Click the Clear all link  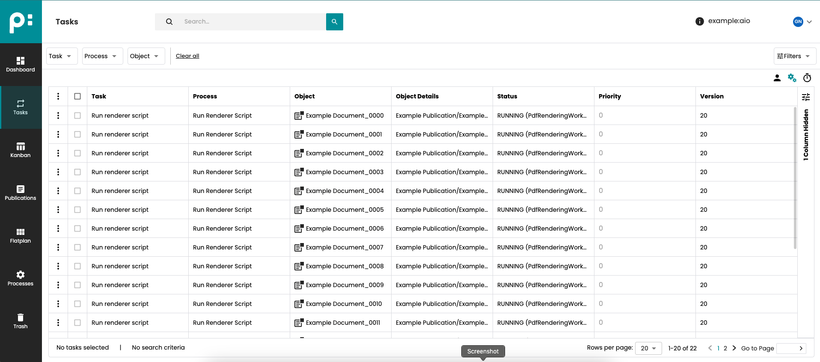click(187, 56)
